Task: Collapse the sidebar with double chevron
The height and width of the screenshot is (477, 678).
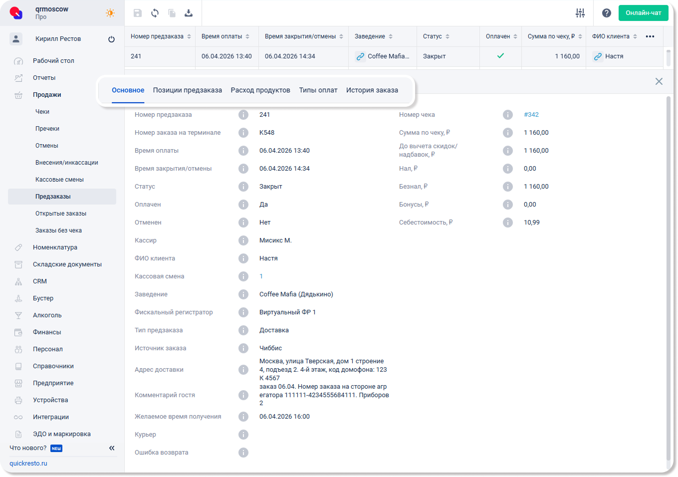Action: (112, 448)
